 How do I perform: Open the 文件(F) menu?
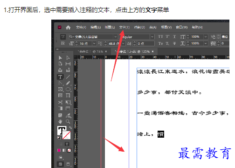coord(81,28)
